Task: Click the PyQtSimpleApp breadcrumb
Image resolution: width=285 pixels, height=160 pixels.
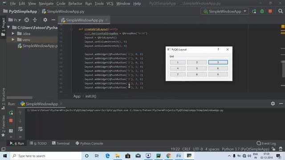Action: tap(20, 12)
